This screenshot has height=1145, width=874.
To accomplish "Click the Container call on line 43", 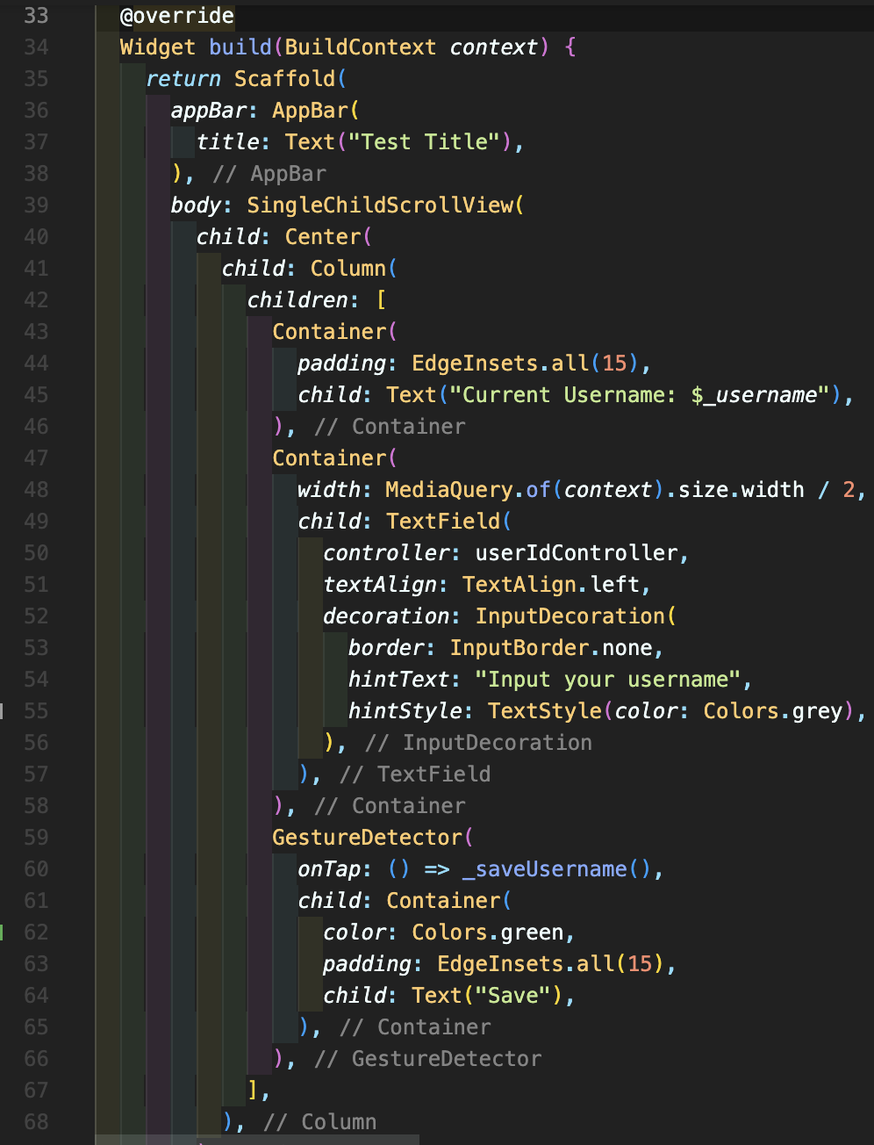I will tap(329, 332).
